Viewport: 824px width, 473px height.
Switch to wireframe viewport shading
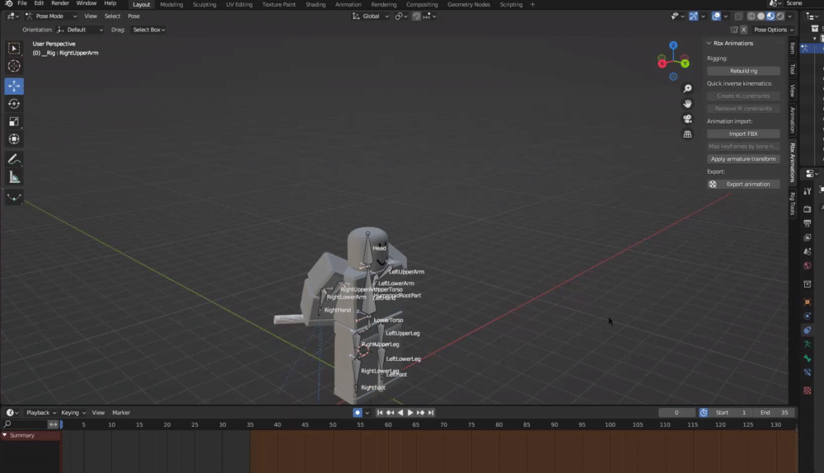coord(751,16)
